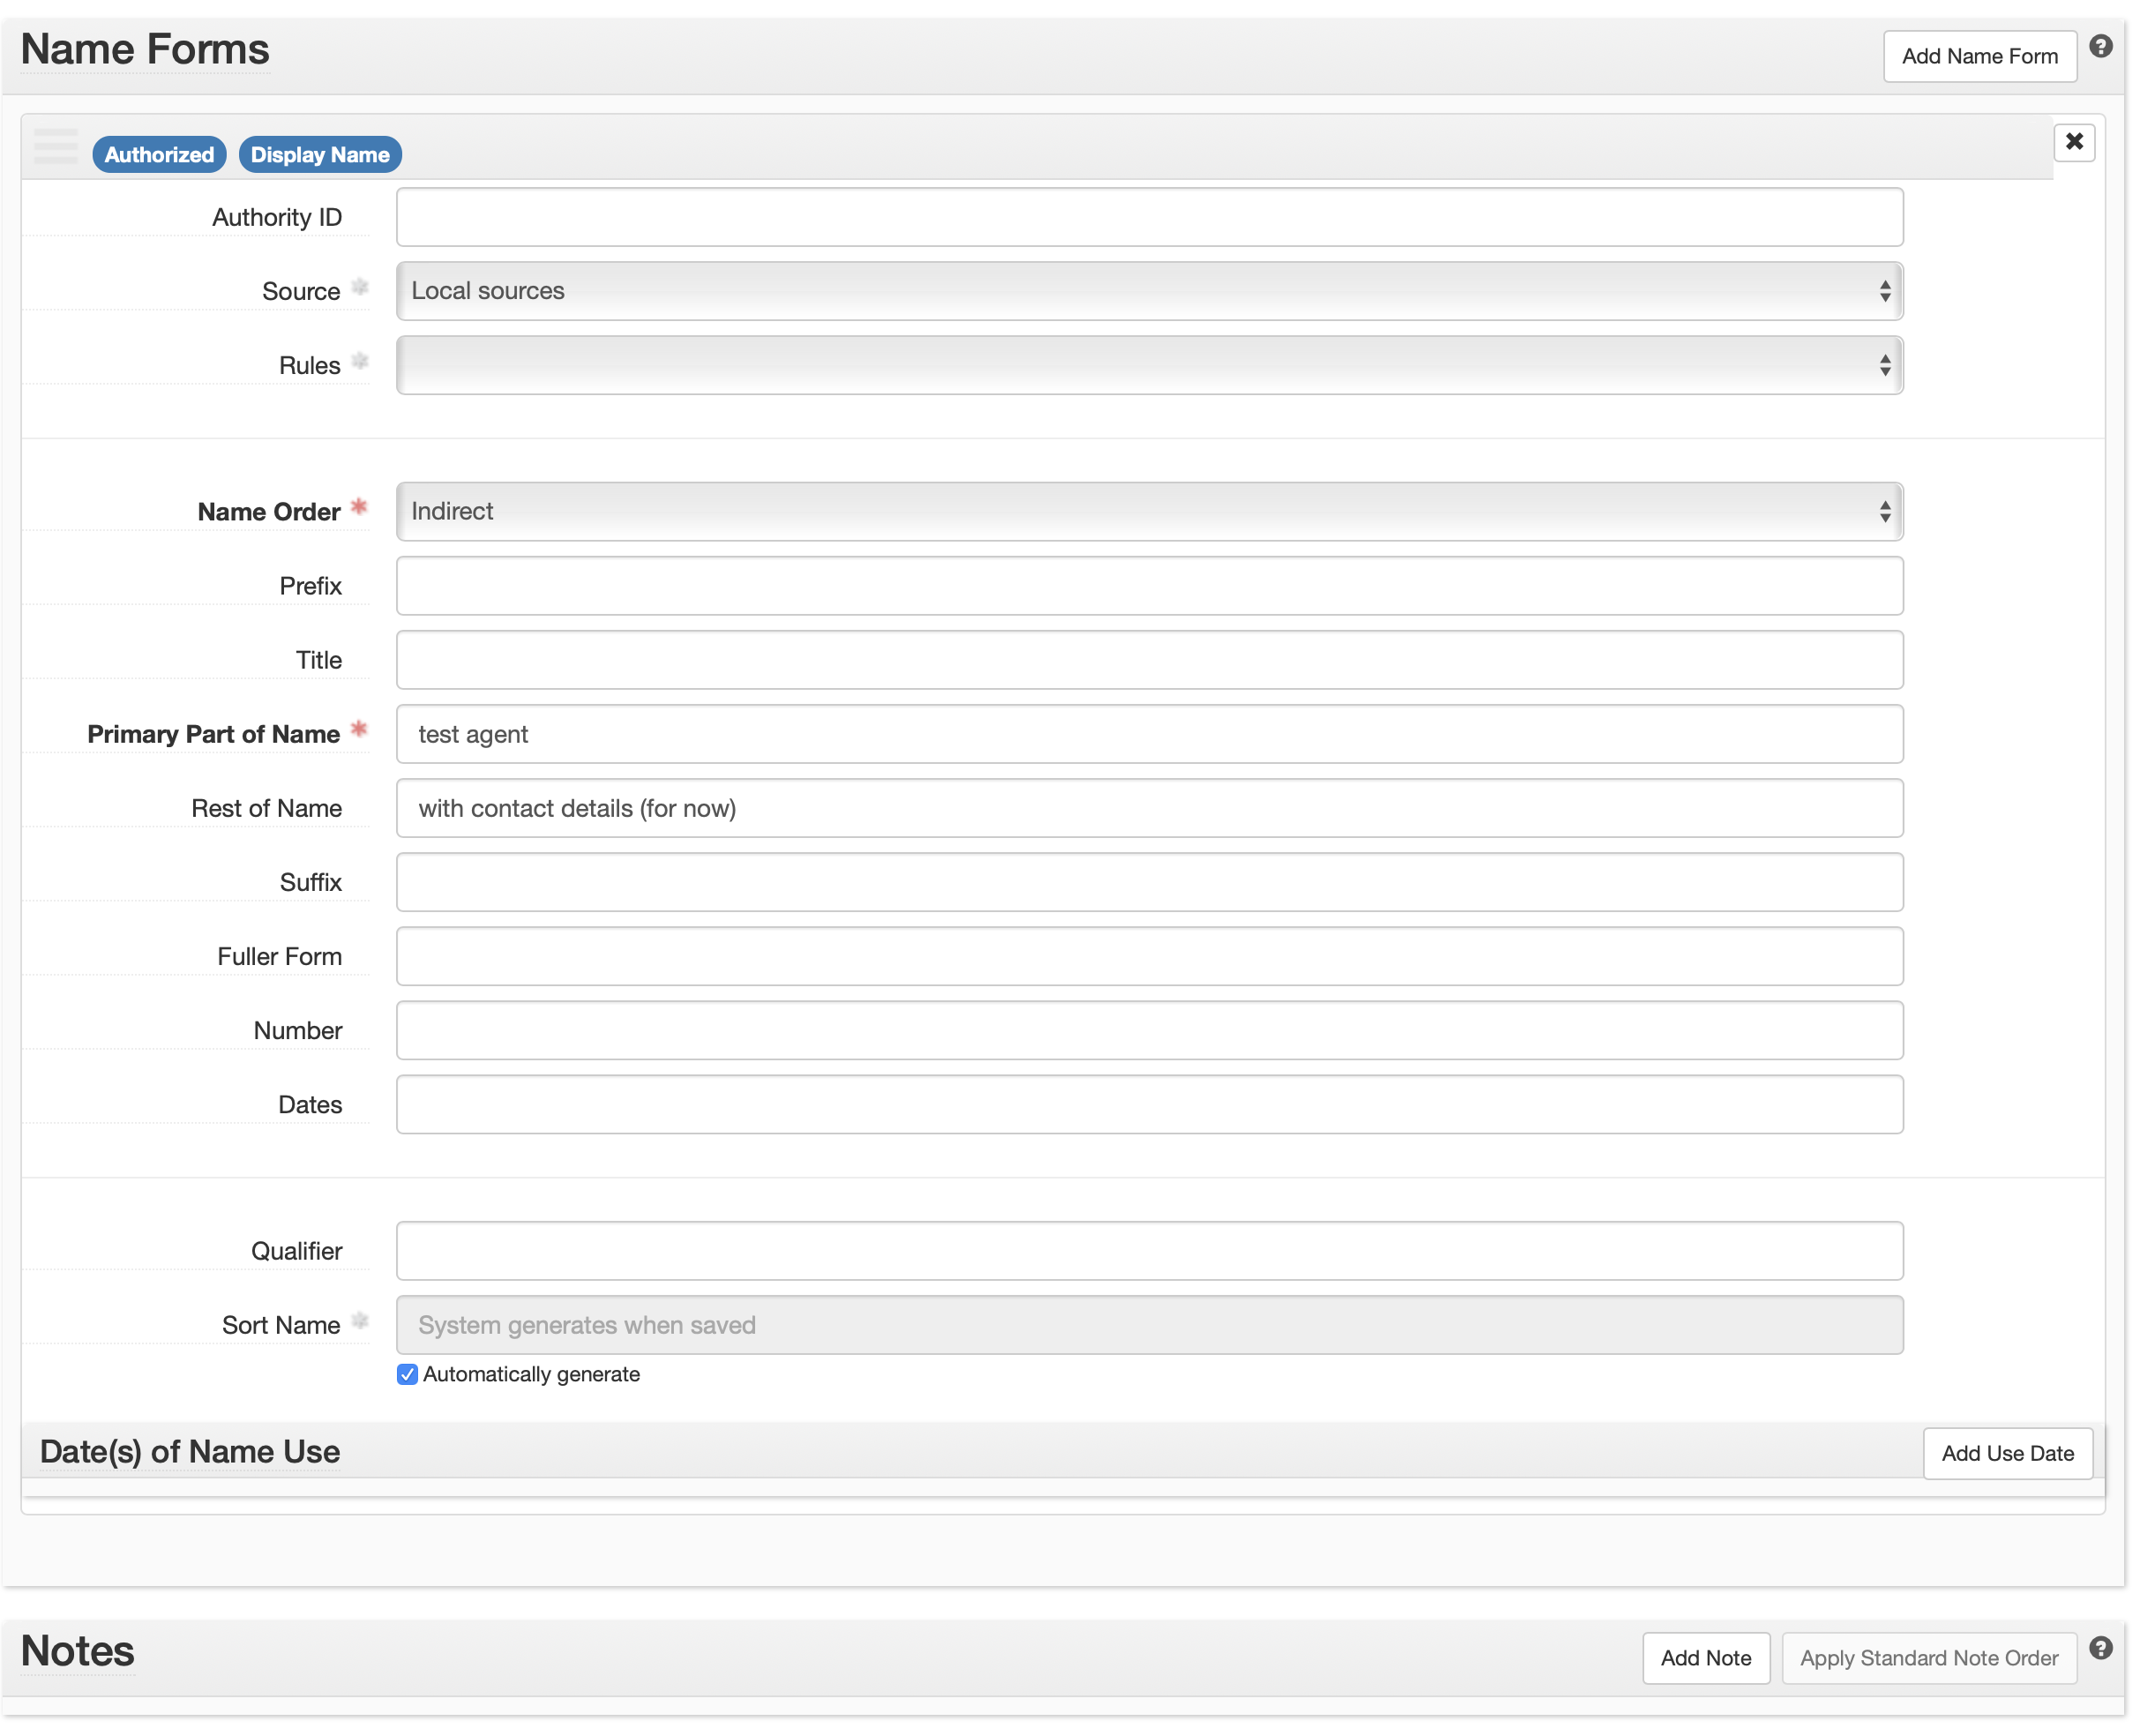The height and width of the screenshot is (1736, 2140).
Task: Click the Notes section header
Action: (x=76, y=1650)
